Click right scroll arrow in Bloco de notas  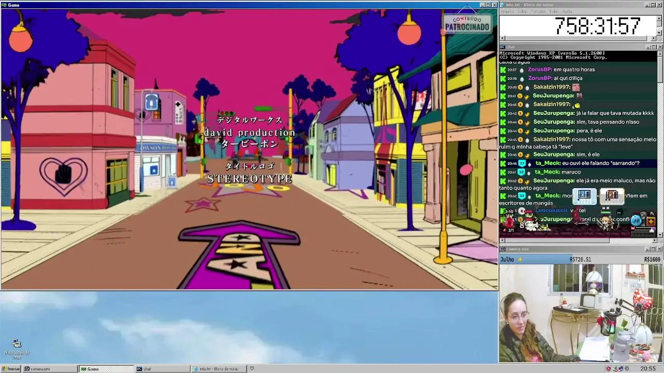click(x=654, y=38)
